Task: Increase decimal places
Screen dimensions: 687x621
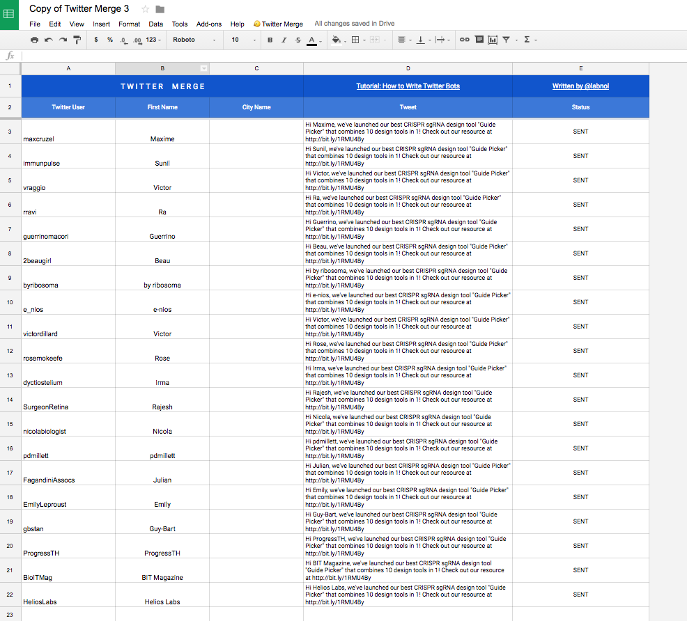Action: point(137,40)
